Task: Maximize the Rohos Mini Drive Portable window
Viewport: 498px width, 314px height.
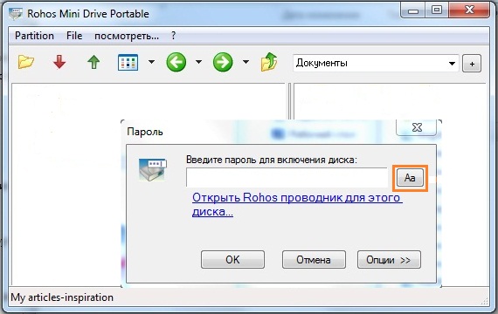Action: tap(437, 10)
